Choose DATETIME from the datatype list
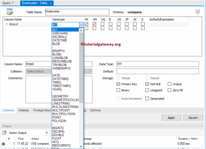Viewport: 206px width, 149px height. [60, 40]
